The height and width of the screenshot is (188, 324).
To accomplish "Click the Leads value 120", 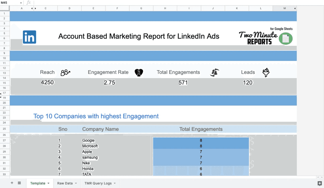I will (x=248, y=83).
